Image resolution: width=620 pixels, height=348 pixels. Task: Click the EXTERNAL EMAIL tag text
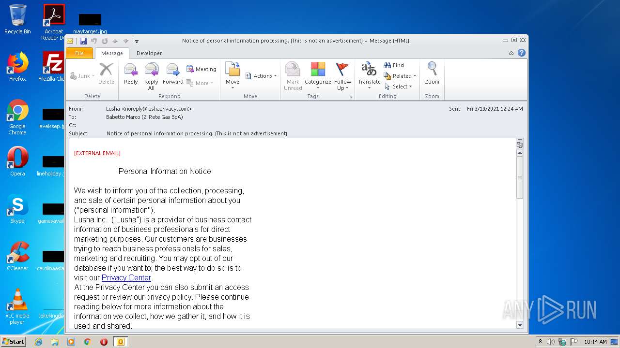[x=97, y=153]
